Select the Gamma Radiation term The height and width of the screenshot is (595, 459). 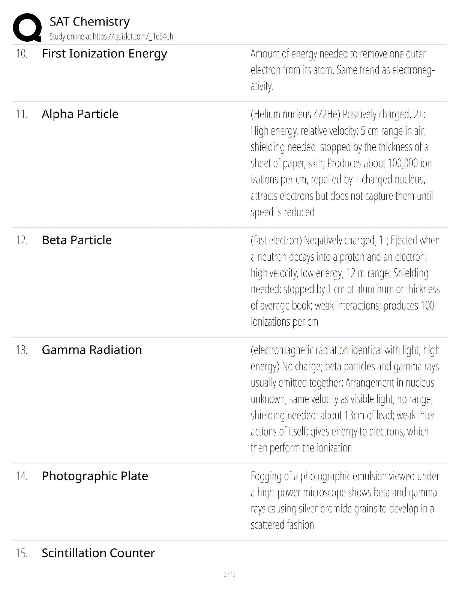pos(92,350)
